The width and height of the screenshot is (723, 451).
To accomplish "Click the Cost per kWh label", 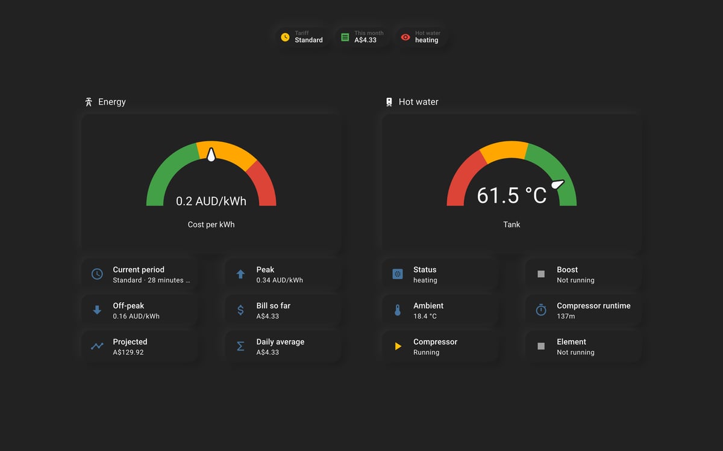I will pos(211,224).
